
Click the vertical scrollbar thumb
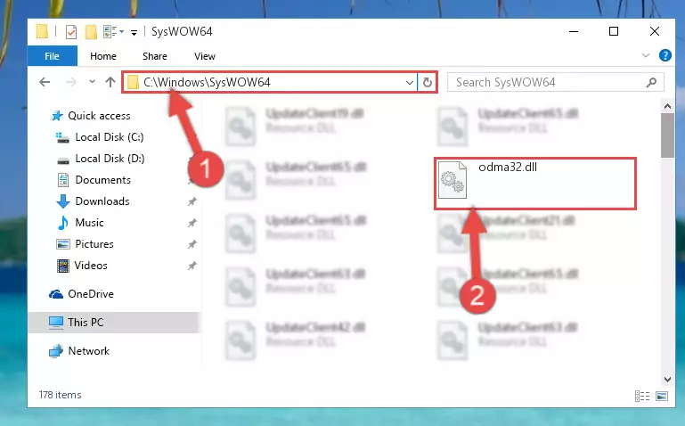tap(667, 135)
